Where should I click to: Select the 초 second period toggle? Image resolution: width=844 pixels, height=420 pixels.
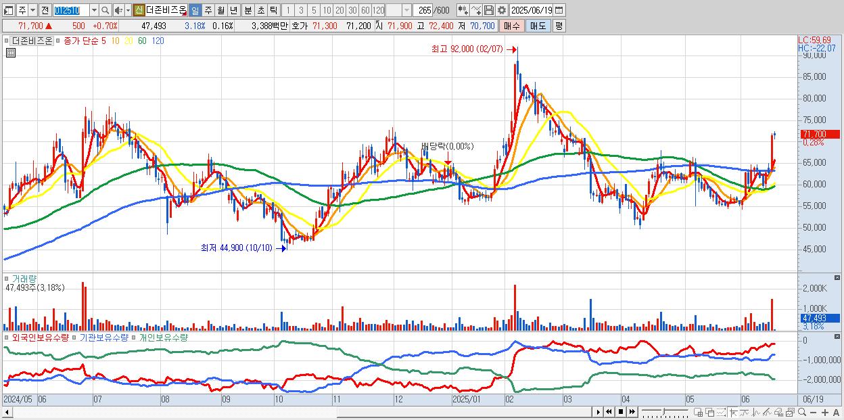(261, 10)
